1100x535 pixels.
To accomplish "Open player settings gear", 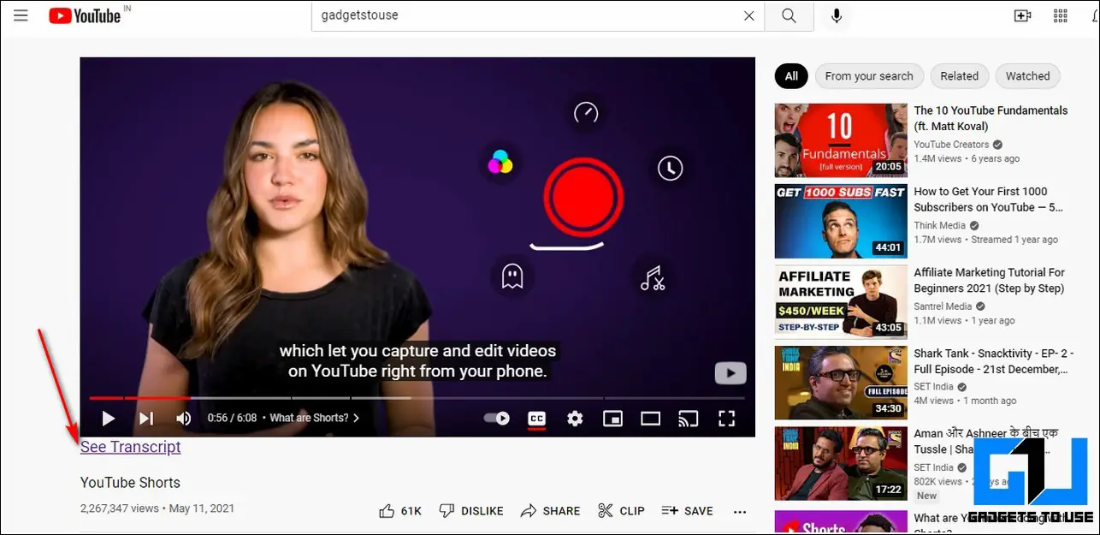I will tap(575, 419).
